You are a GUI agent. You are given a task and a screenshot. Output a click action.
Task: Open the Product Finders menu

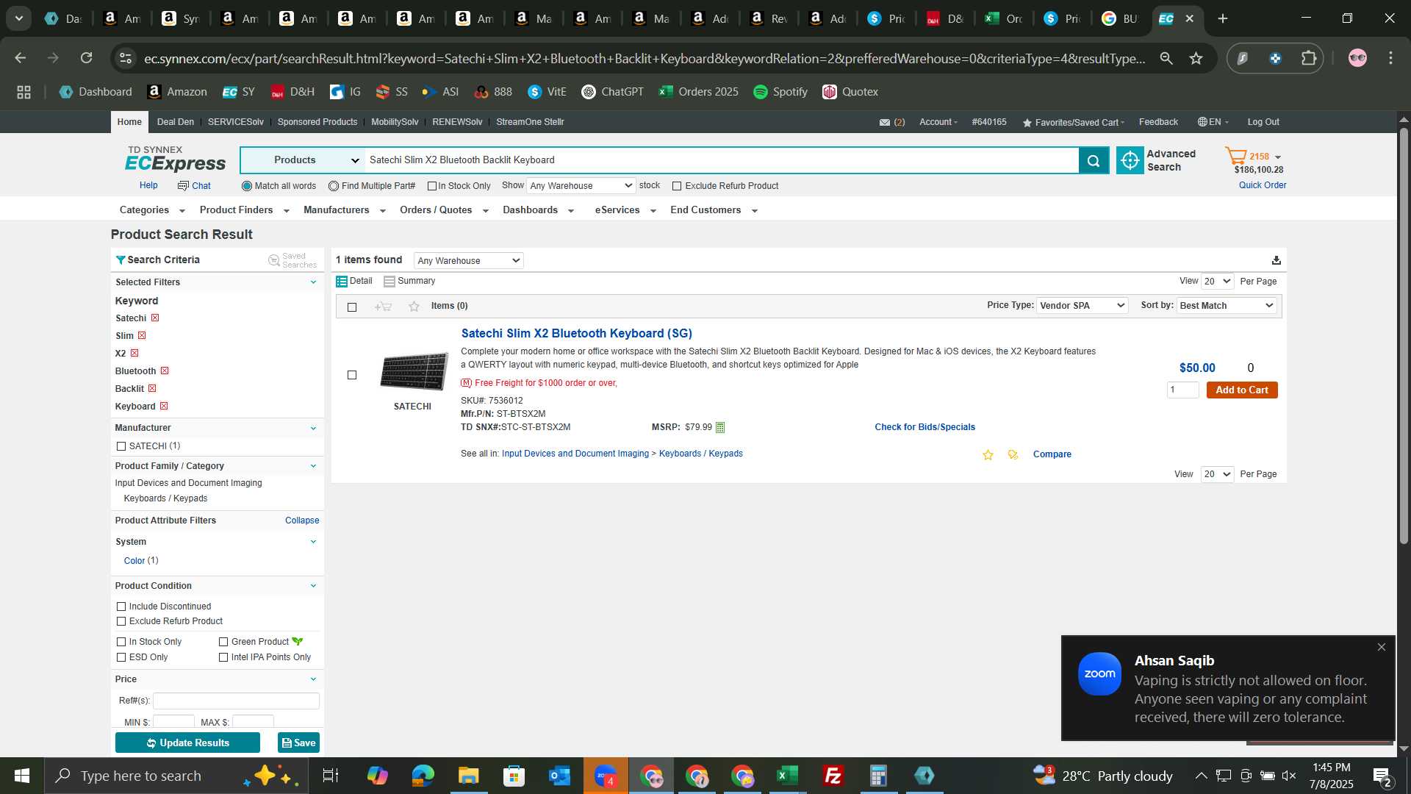[245, 210]
